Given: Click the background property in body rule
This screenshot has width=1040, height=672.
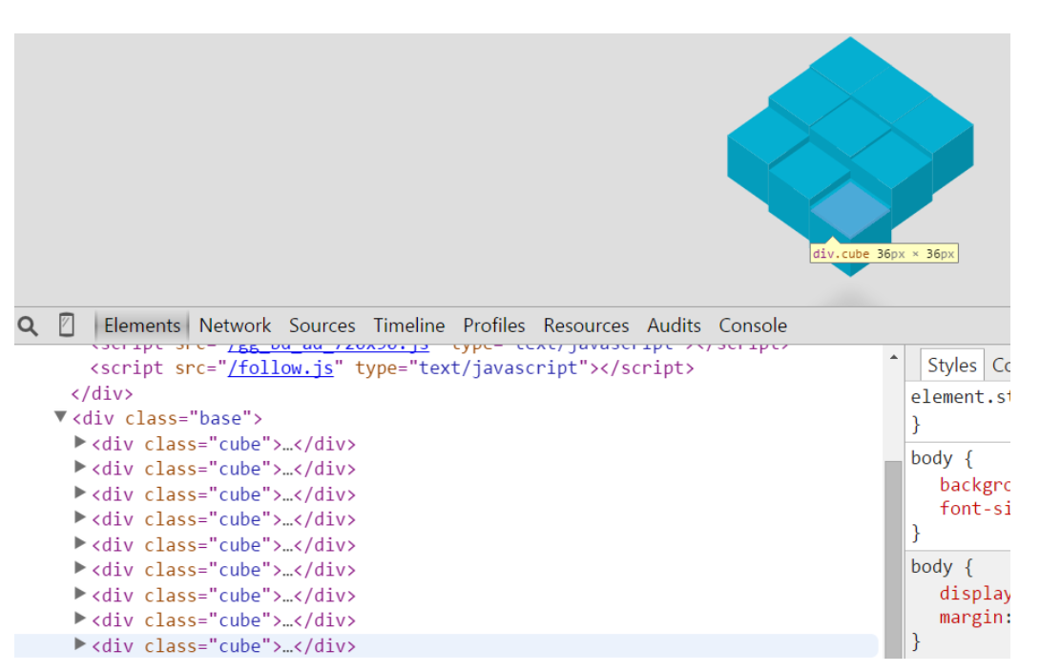Looking at the screenshot, I should pos(974,485).
